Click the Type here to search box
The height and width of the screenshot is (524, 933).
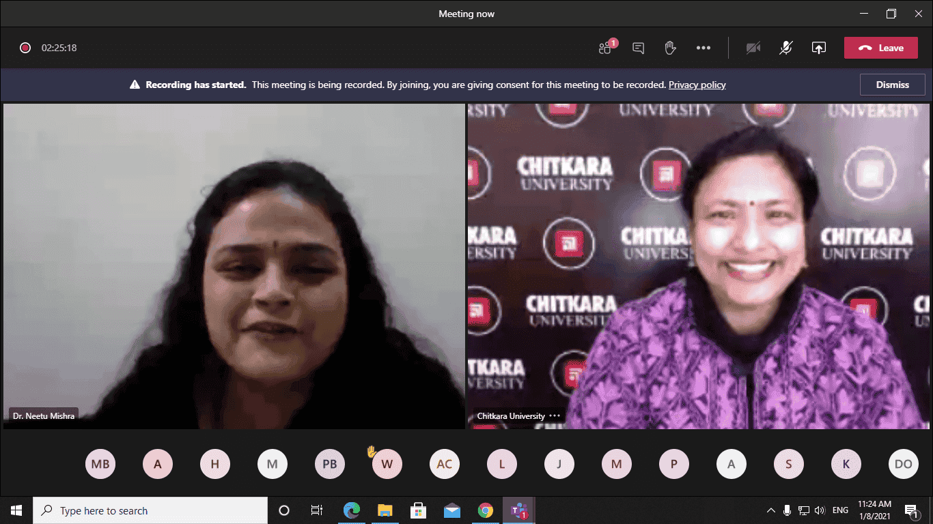[150, 510]
